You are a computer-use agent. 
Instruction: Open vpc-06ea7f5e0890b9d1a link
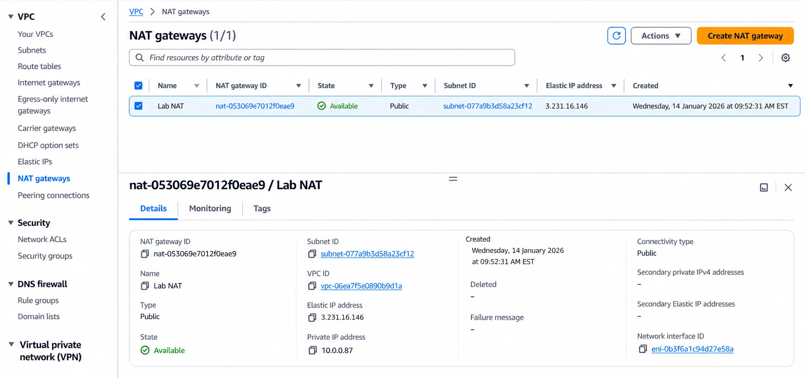coord(361,286)
